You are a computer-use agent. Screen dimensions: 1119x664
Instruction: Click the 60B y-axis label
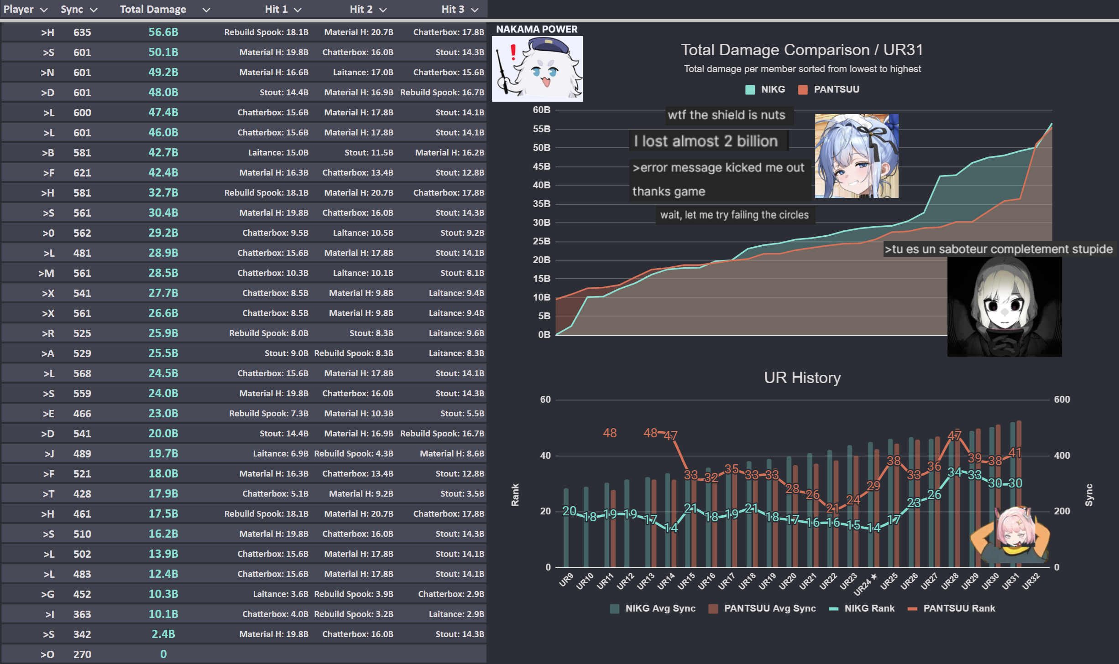pyautogui.click(x=541, y=110)
